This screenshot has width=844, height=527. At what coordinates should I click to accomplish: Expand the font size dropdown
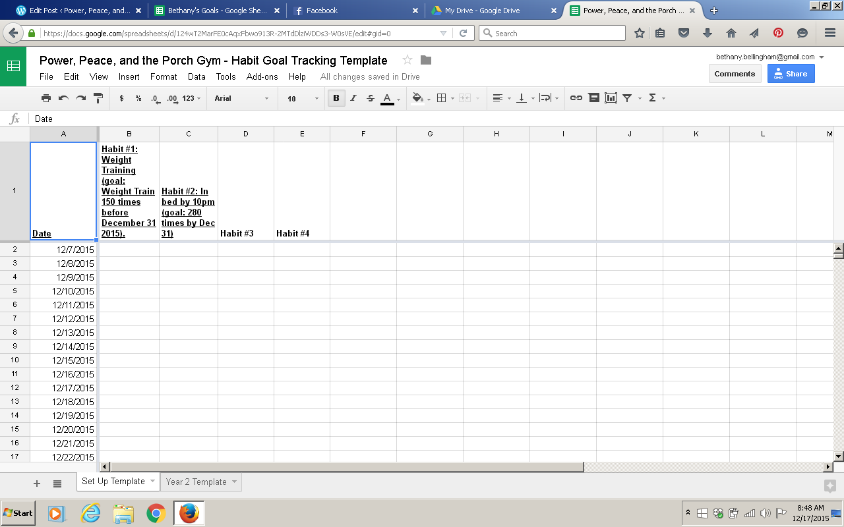coord(303,98)
